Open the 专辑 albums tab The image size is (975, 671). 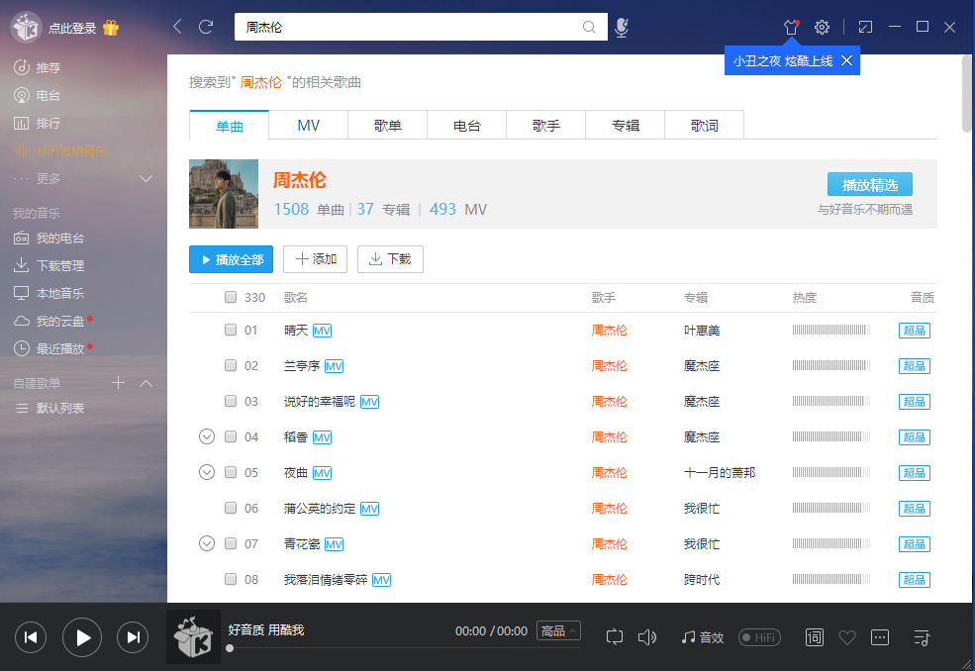tap(625, 125)
